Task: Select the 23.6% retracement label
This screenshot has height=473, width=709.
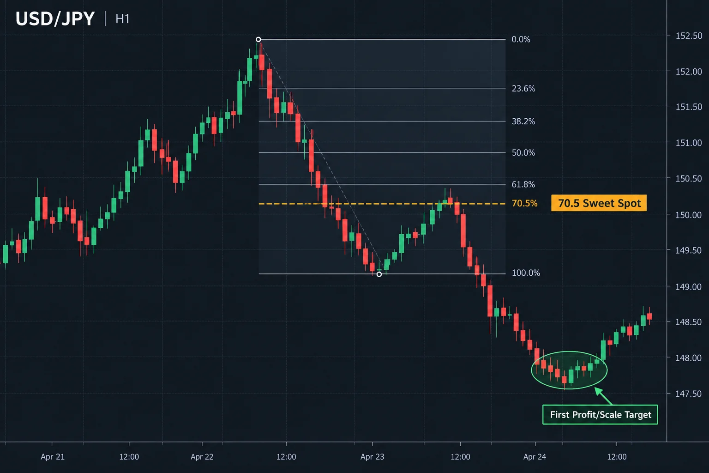Action: pos(523,88)
